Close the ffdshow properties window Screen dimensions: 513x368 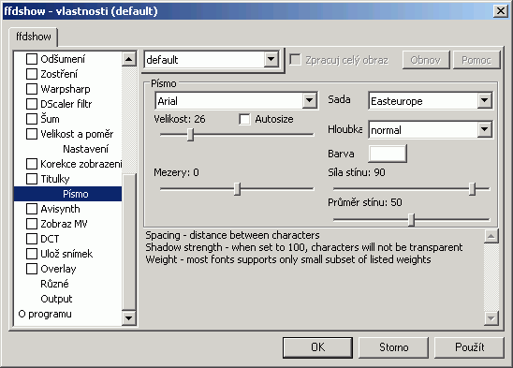tap(501, 11)
